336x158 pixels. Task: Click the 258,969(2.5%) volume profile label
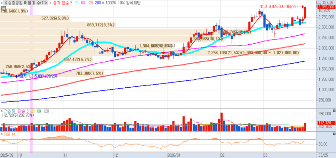(19, 67)
